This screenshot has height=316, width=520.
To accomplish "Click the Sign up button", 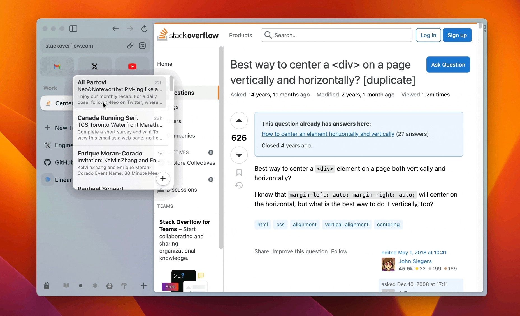I will tap(457, 35).
